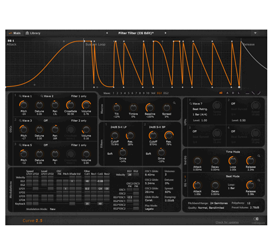Open Wave 5 browser magnifier in OSC 3

[x=20, y=145]
